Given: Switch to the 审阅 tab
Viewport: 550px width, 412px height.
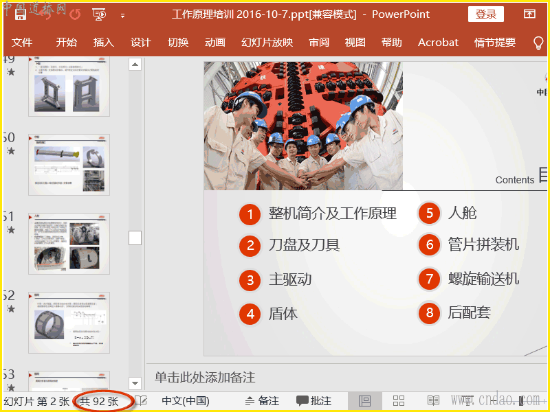Looking at the screenshot, I should 319,43.
